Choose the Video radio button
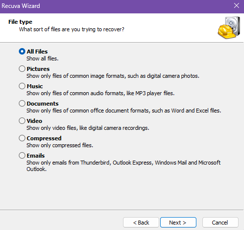 pos(22,121)
